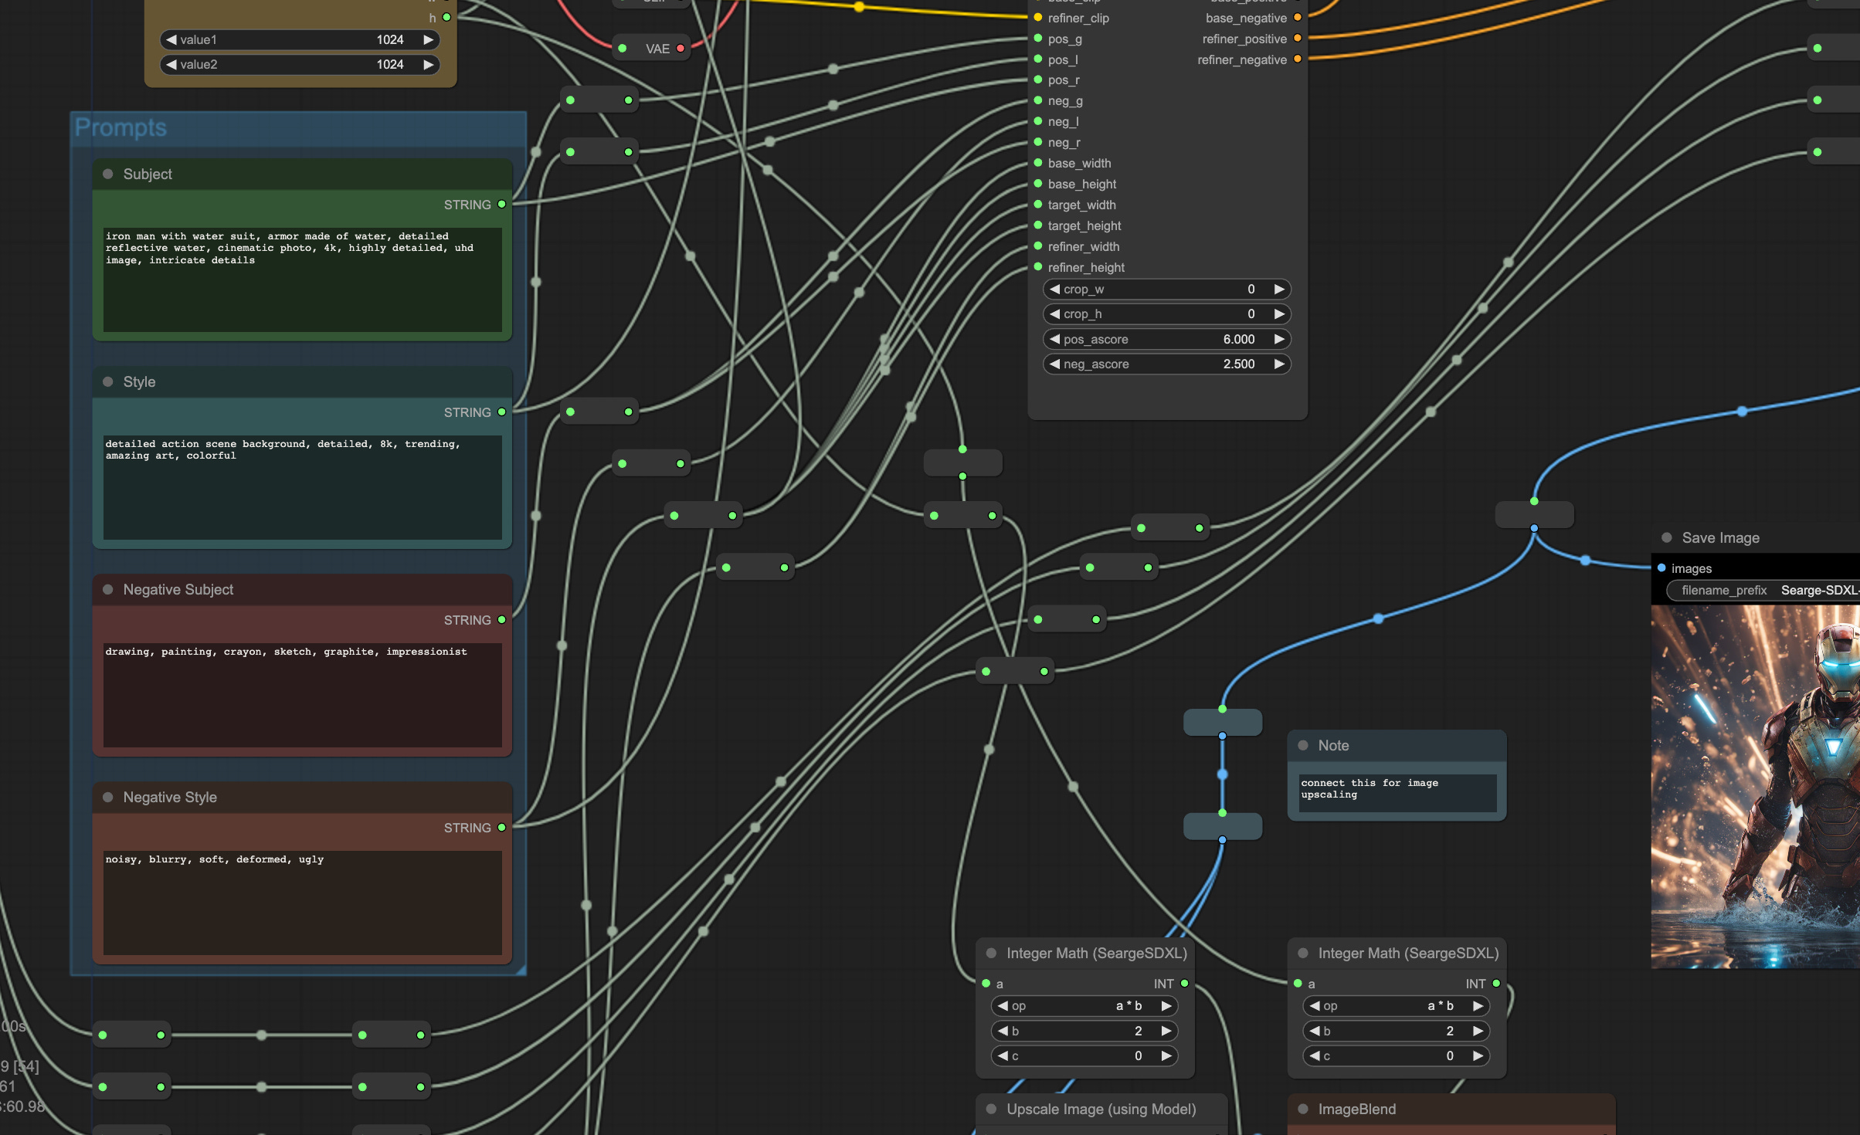This screenshot has height=1135, width=1860.
Task: Open op dropdown in right Integer Math
Action: 1397,1005
